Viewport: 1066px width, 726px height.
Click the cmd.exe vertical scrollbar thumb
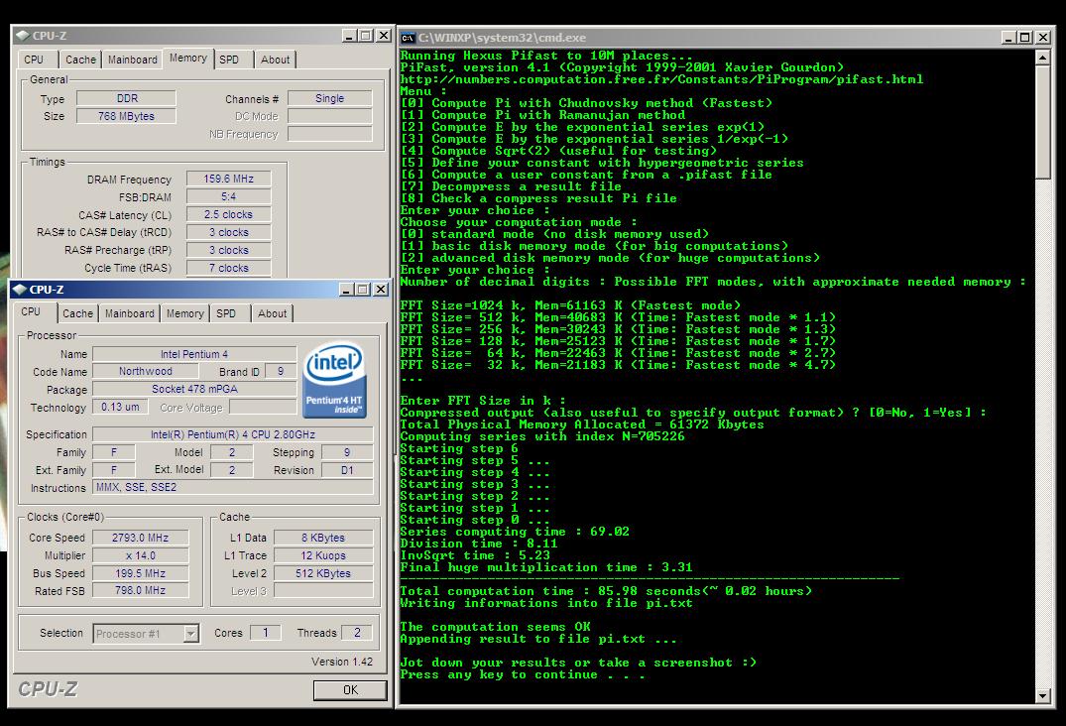click(x=1043, y=122)
